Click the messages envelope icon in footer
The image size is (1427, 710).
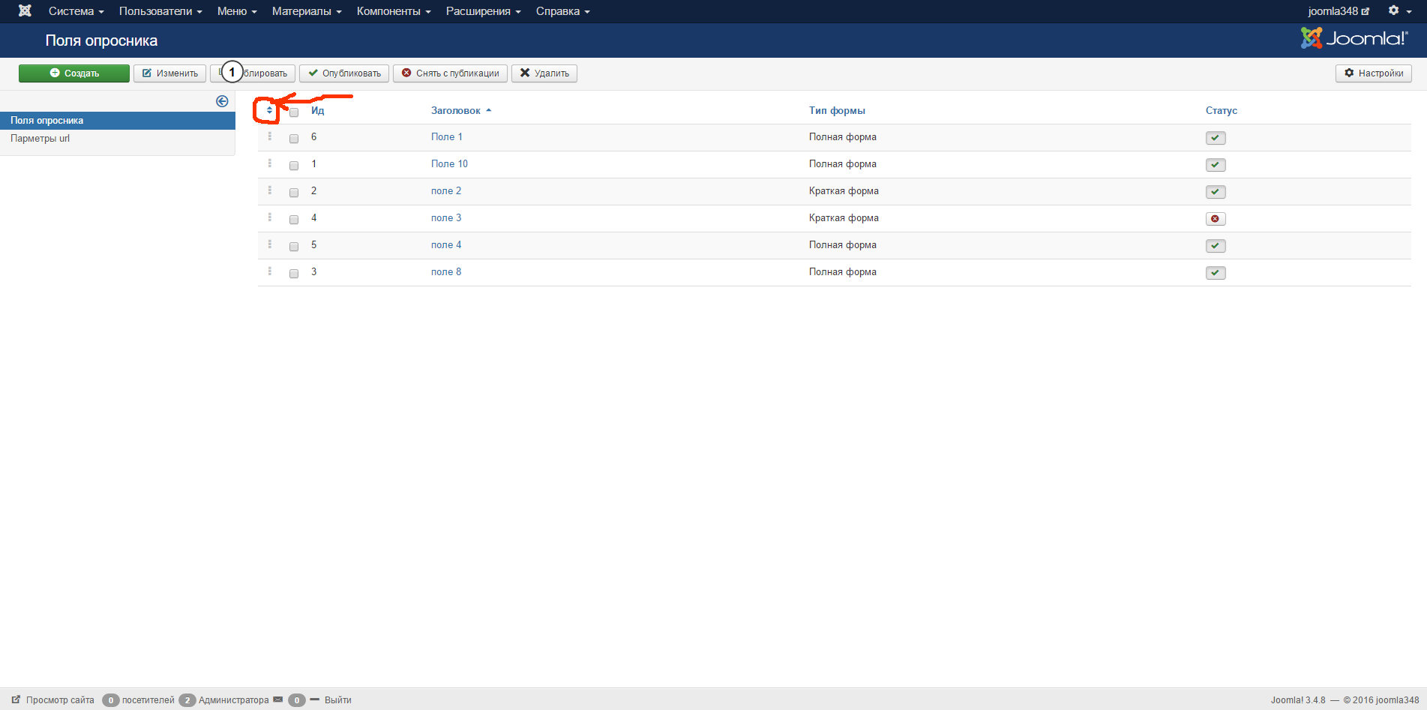click(x=278, y=700)
